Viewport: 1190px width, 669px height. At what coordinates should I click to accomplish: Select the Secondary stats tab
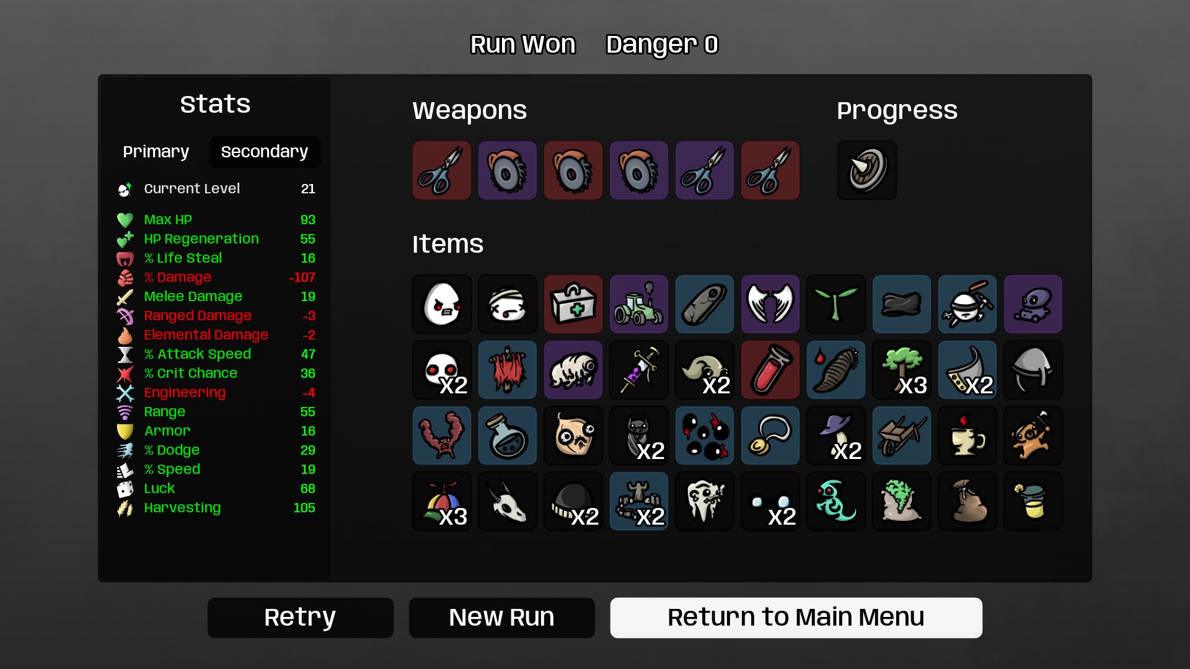point(265,152)
